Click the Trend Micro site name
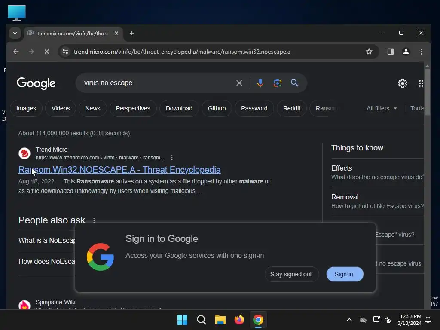The width and height of the screenshot is (440, 330). (52, 150)
